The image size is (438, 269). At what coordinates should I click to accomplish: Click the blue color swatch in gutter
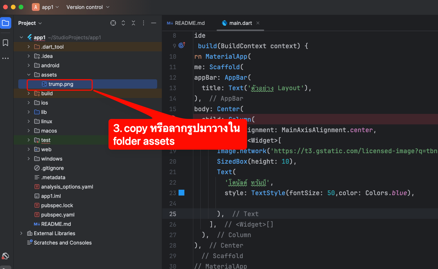[181, 193]
